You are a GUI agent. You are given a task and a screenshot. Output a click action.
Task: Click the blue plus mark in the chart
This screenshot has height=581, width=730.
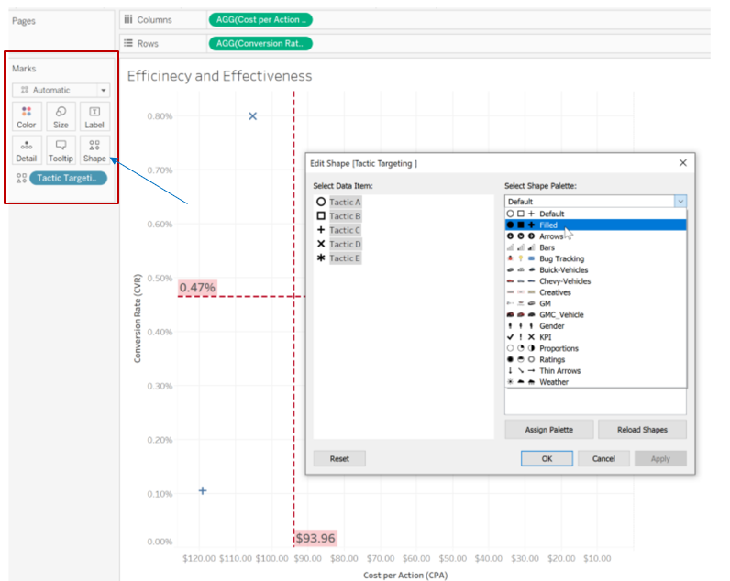tap(203, 490)
